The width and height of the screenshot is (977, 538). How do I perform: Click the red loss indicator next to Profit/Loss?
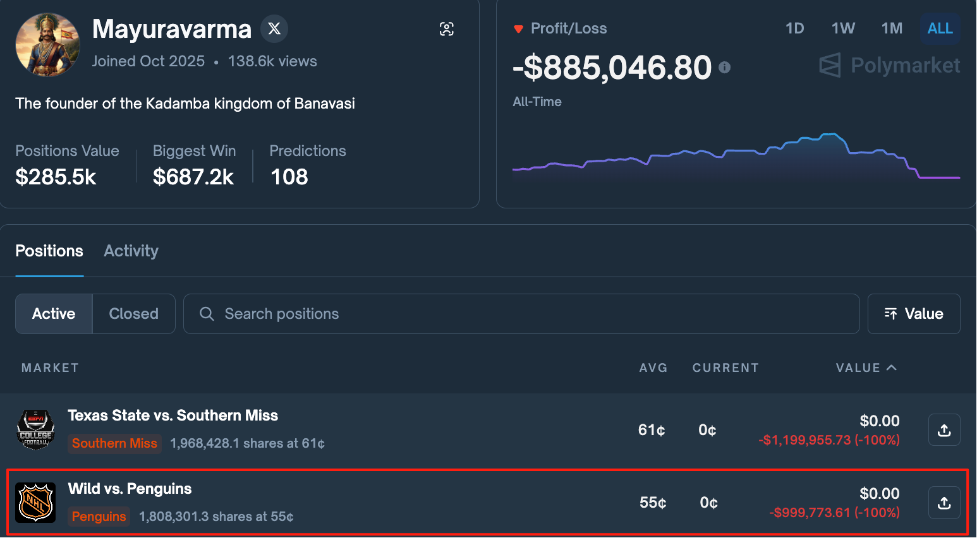click(x=519, y=28)
